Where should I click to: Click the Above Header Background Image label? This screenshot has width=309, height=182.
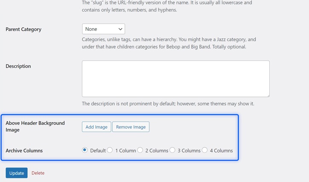pyautogui.click(x=35, y=126)
